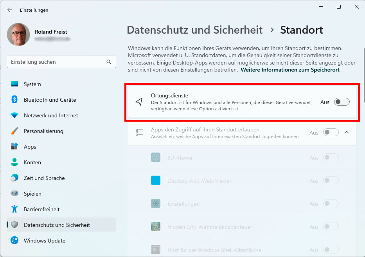Viewport: 365px width, 257px height.
Task: Open Windows Update page
Action: [61, 240]
